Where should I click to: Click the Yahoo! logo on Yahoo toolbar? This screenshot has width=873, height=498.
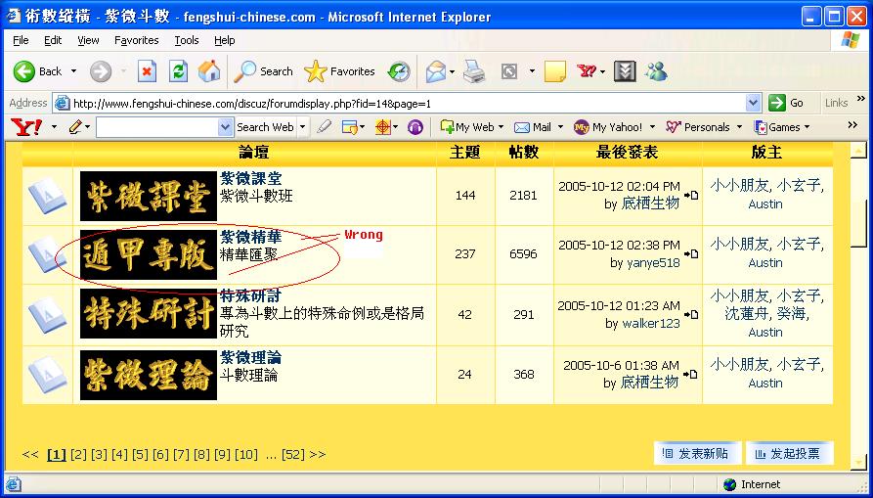26,127
